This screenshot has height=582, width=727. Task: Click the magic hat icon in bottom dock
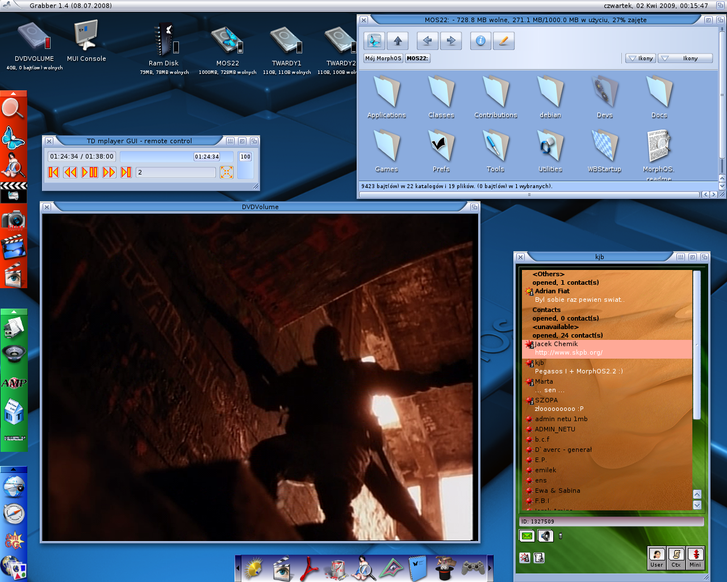click(x=445, y=568)
